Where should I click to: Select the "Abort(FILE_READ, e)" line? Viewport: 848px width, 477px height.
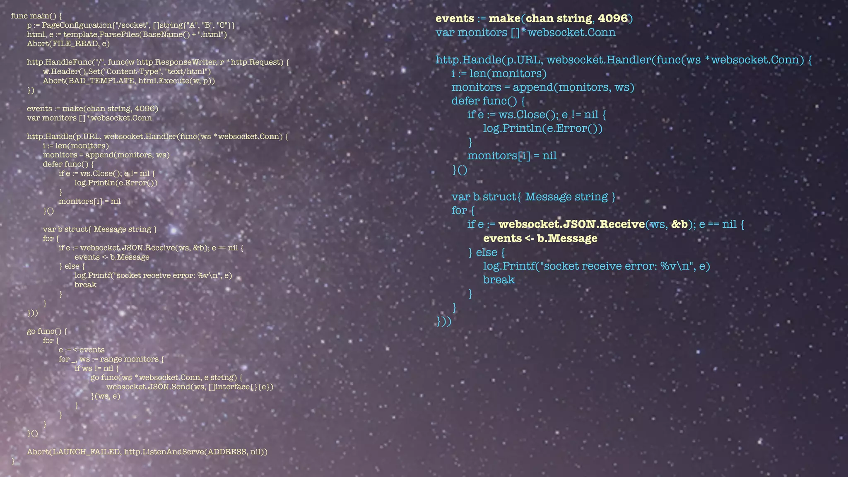coord(68,43)
